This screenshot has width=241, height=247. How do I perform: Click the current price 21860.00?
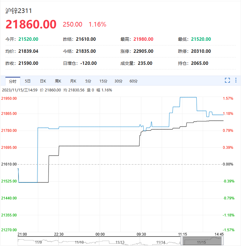(31, 24)
